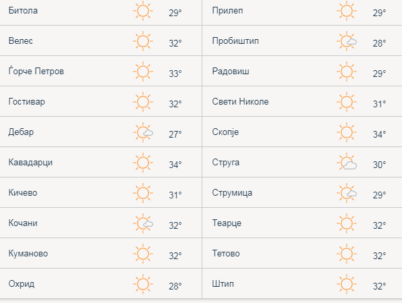
Task: Click the partly cloudy icon for Пробиштип
Action: (347, 41)
